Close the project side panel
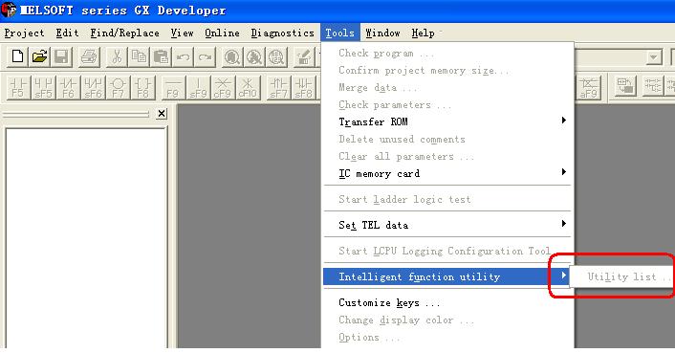The height and width of the screenshot is (353, 675). pyautogui.click(x=162, y=114)
